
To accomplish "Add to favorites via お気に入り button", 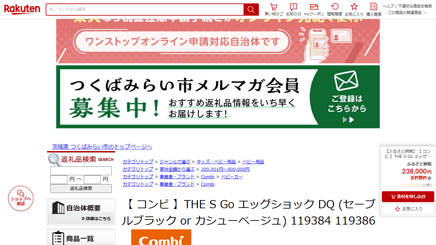I will (x=408, y=209).
